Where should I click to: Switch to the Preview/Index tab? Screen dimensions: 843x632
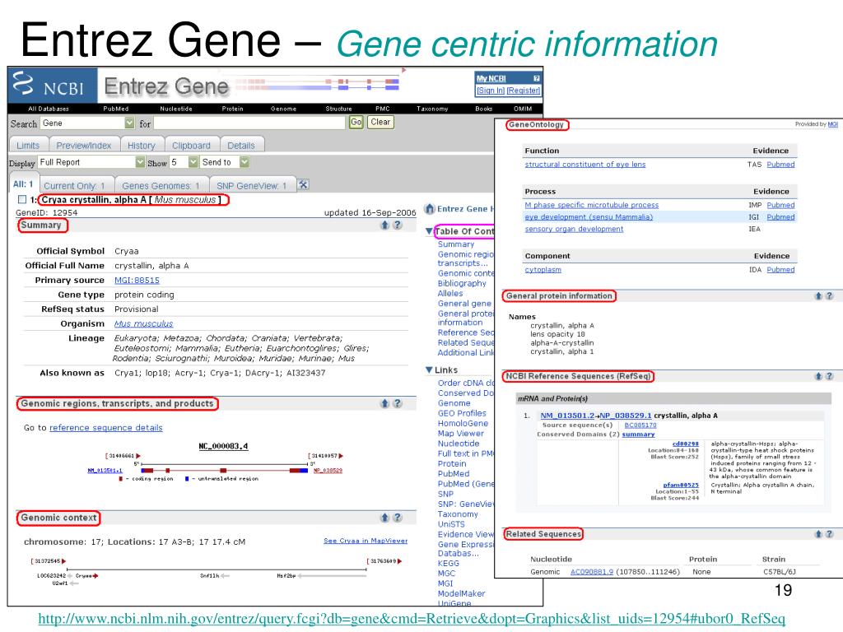click(84, 145)
